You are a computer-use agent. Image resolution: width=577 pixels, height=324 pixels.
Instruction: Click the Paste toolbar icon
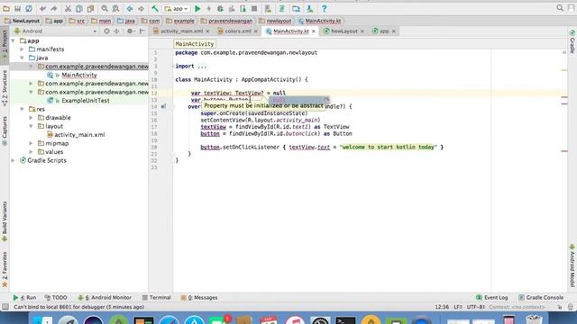pos(90,8)
